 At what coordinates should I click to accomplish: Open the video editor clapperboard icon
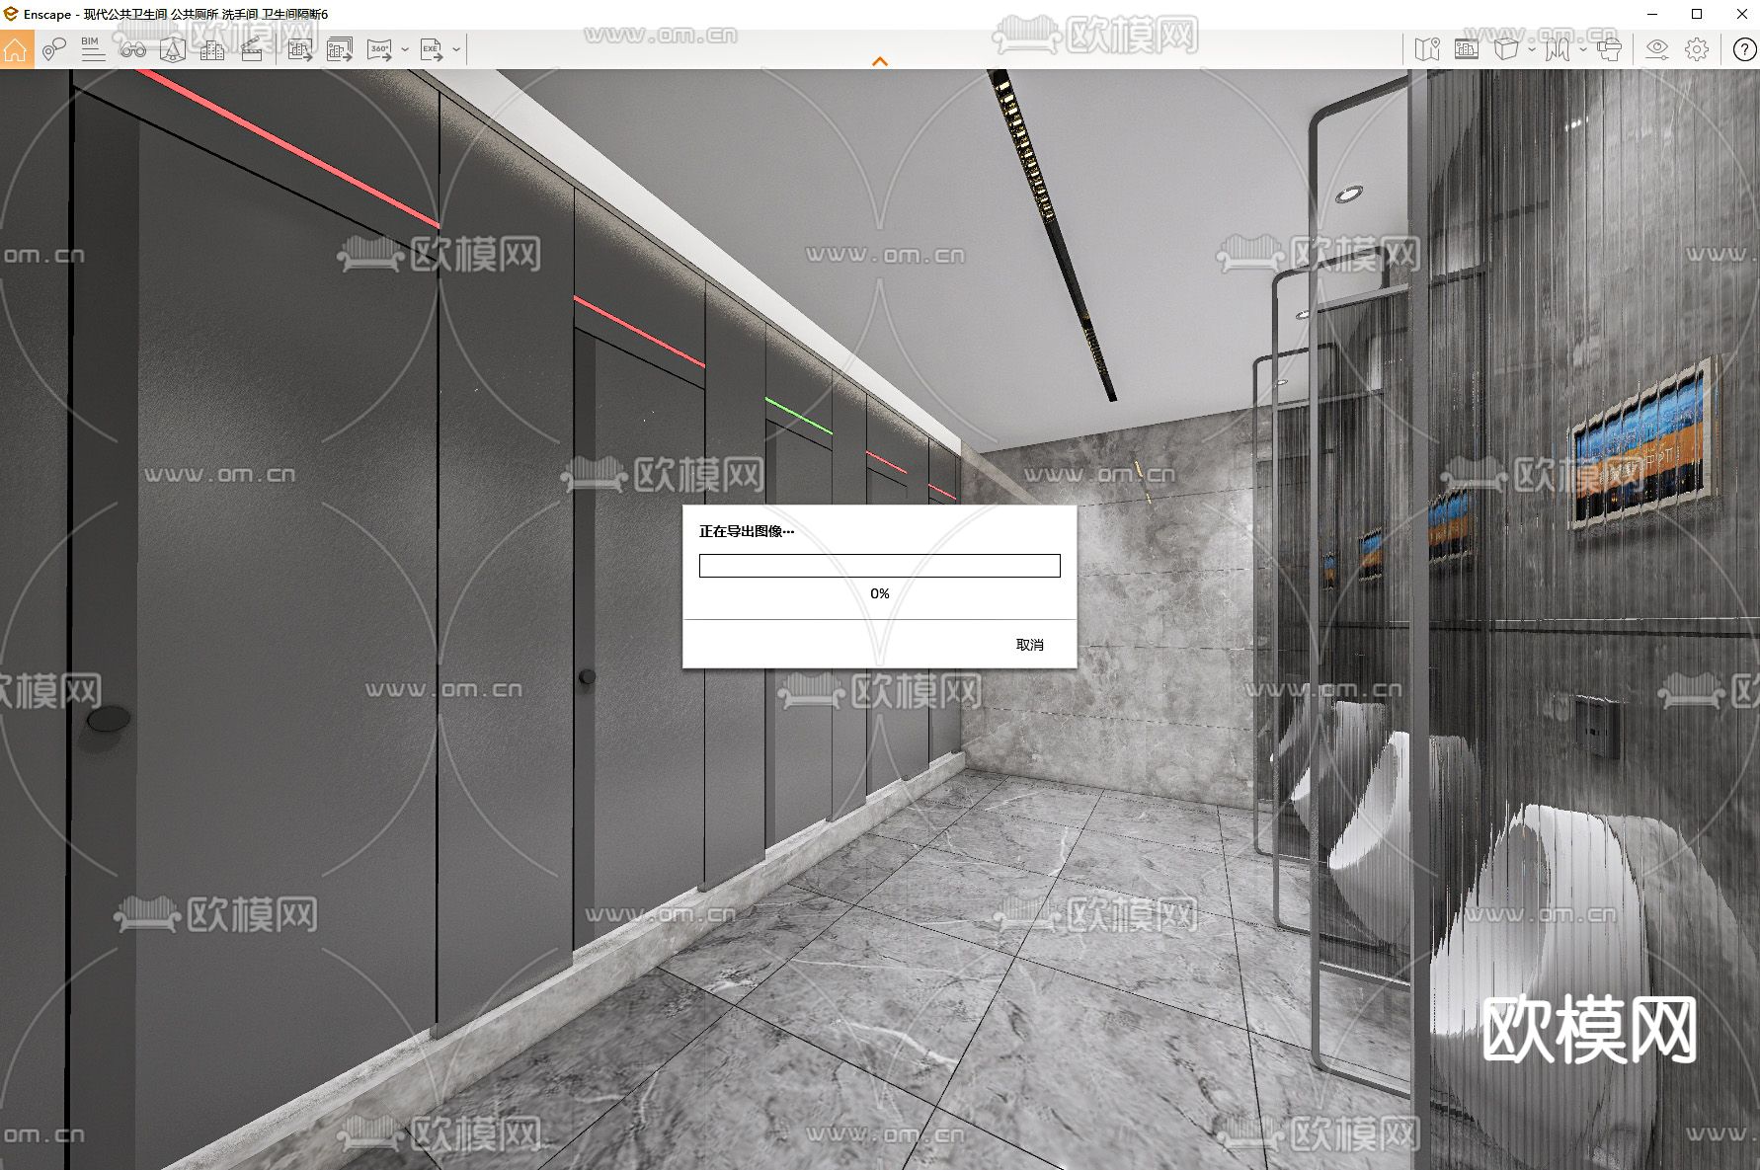(x=252, y=48)
